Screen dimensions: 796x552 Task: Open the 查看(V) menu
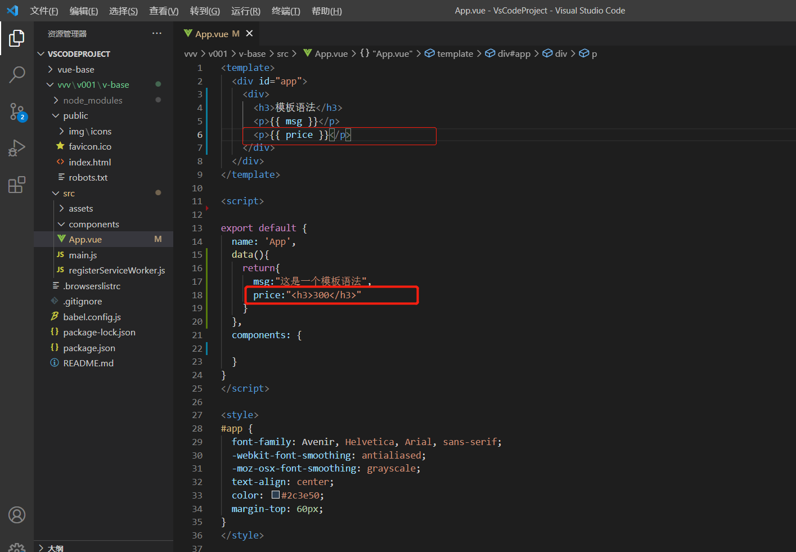coord(164,11)
